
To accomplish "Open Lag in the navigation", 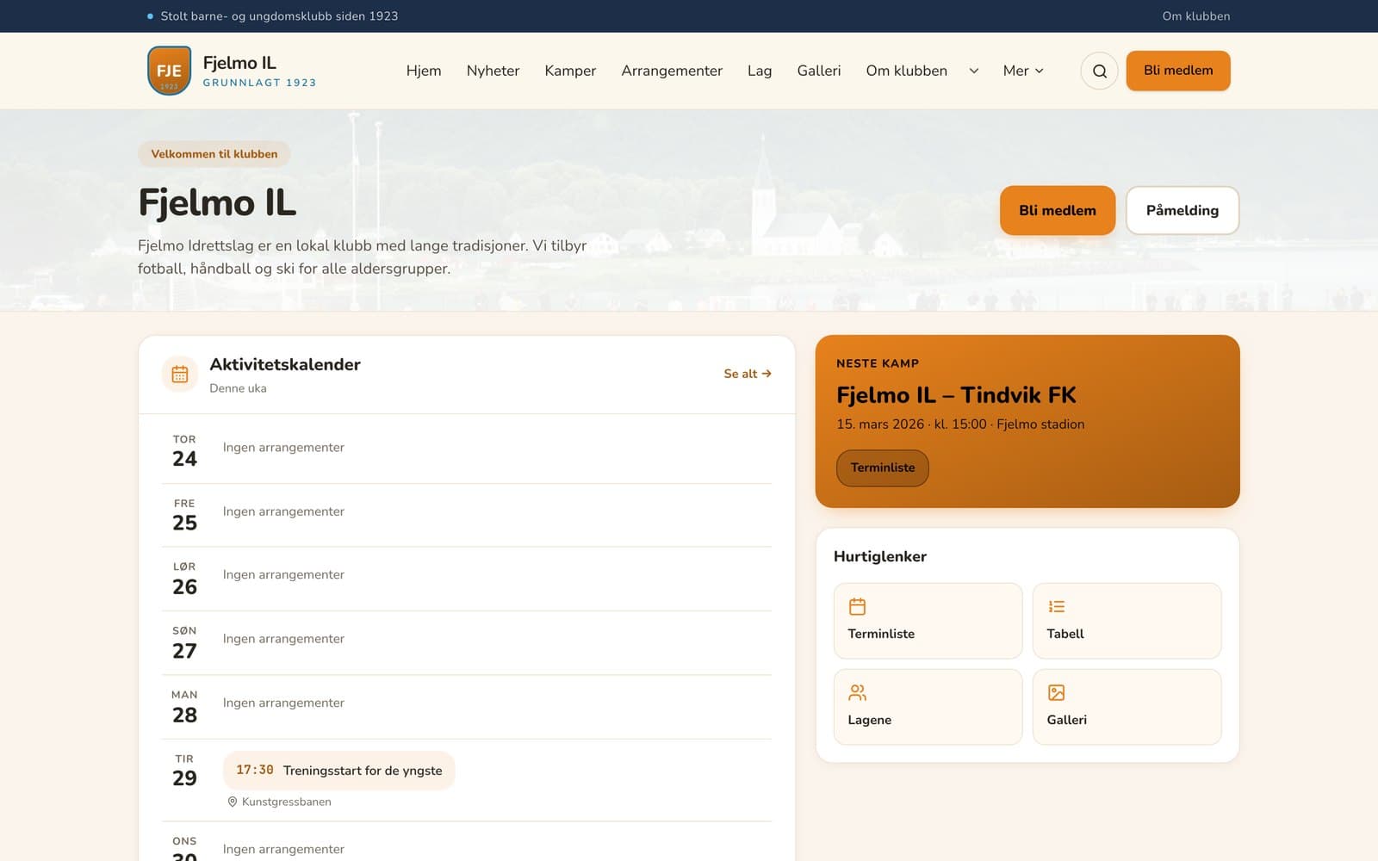I will click(760, 71).
